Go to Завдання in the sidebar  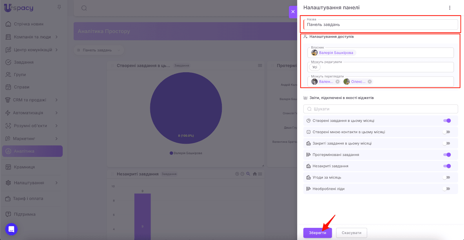23,62
